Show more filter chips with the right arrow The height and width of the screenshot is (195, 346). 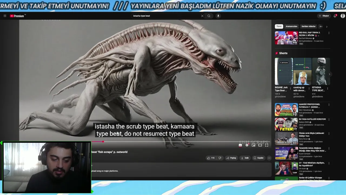327,27
